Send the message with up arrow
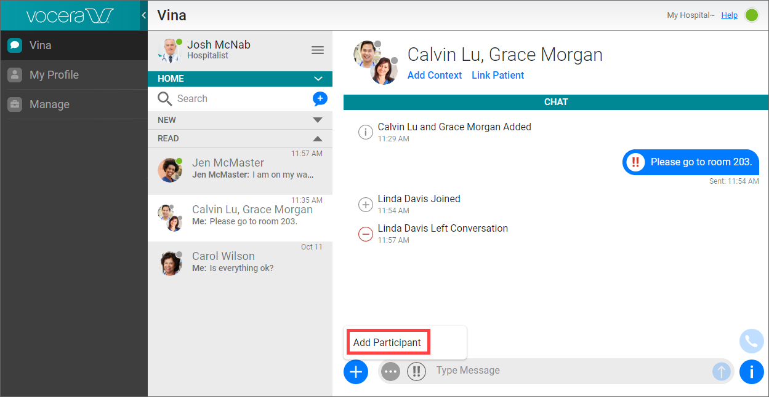Image resolution: width=769 pixels, height=397 pixels. 722,371
